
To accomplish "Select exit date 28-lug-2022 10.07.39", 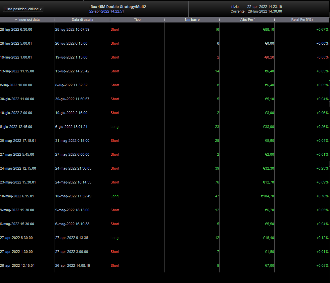I will click(72, 29).
